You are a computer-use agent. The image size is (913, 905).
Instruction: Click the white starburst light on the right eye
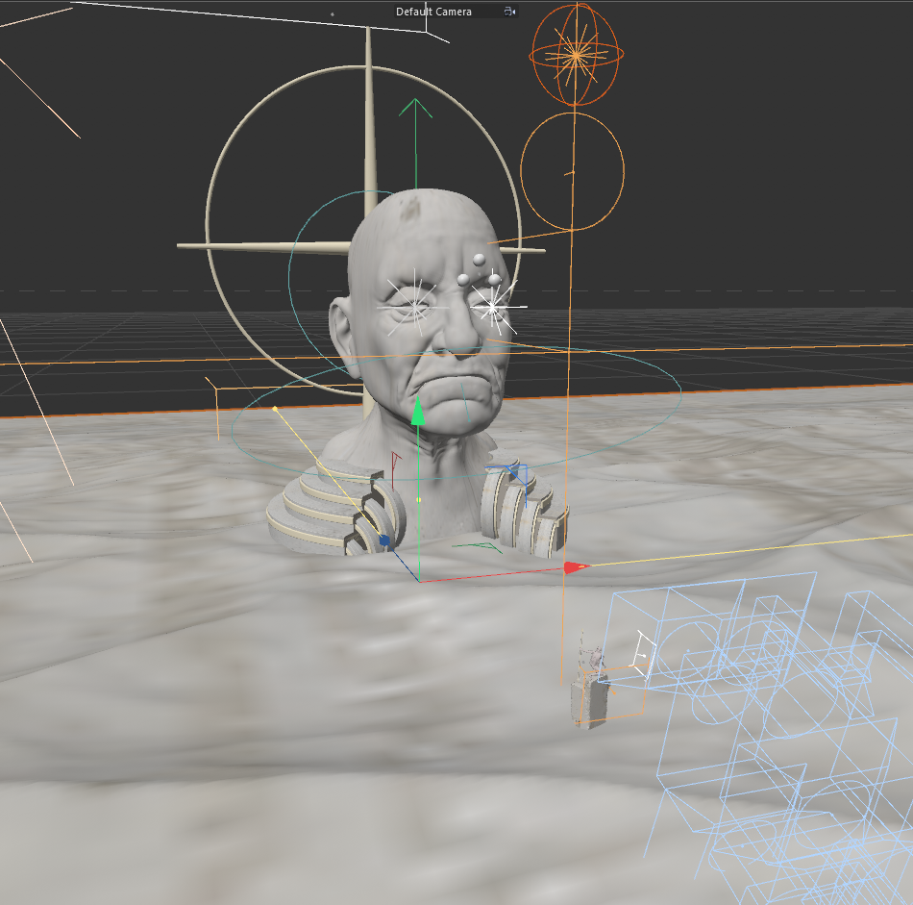(x=494, y=306)
